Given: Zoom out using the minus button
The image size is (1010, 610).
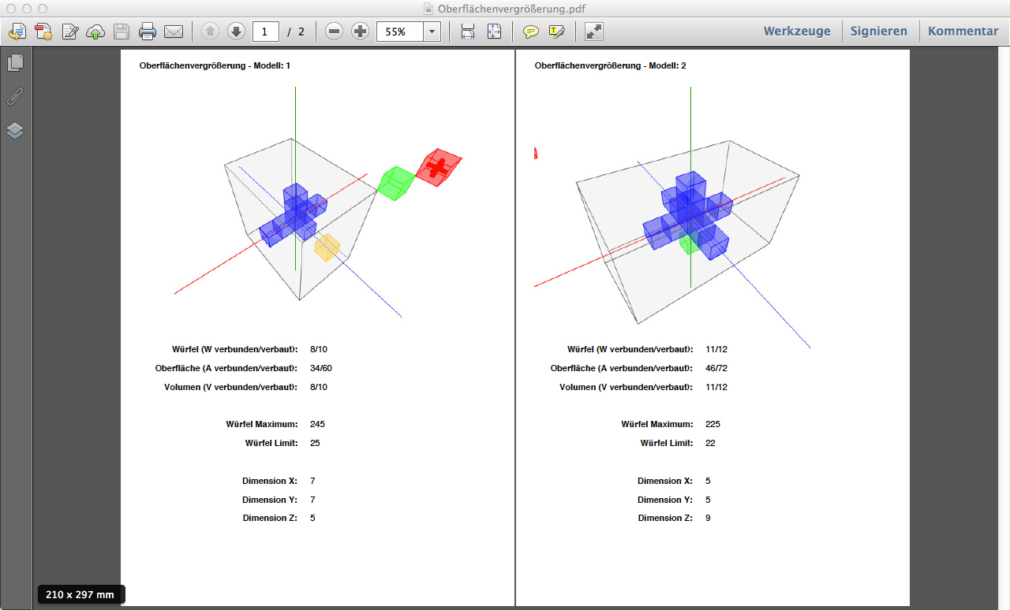Looking at the screenshot, I should [335, 32].
